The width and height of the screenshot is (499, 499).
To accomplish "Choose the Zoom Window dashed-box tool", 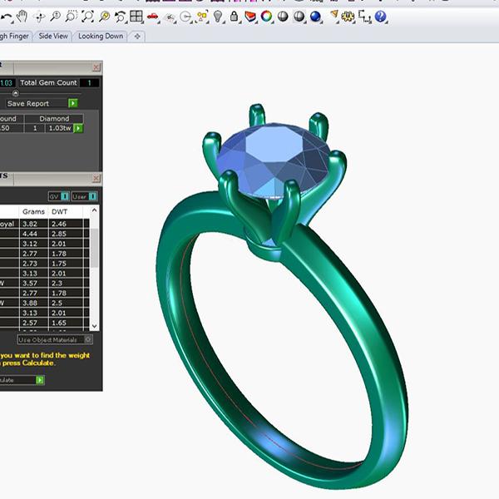I will 72,17.
